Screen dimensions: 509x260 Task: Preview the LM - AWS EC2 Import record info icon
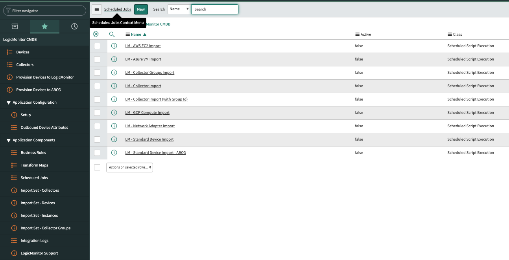click(x=114, y=46)
